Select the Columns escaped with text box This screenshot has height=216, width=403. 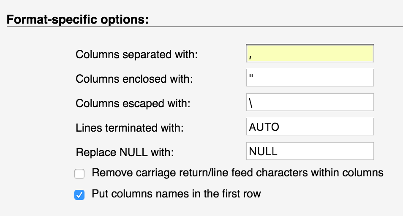tap(310, 103)
